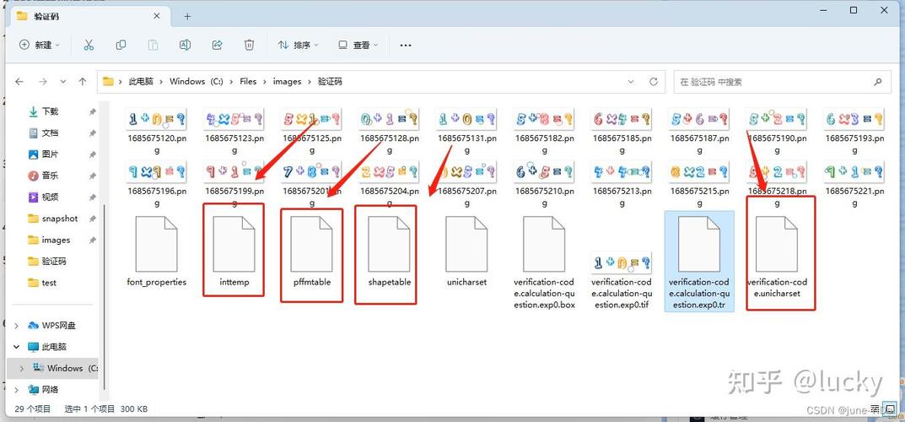Viewport: 905px width, 422px height.
Task: Open recent locations chevron
Action: pyautogui.click(x=63, y=81)
